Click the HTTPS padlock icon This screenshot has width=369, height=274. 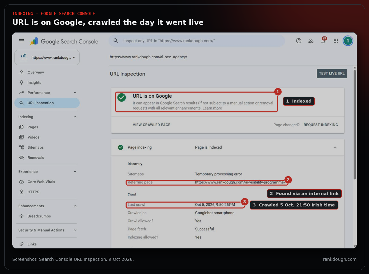(x=21, y=192)
